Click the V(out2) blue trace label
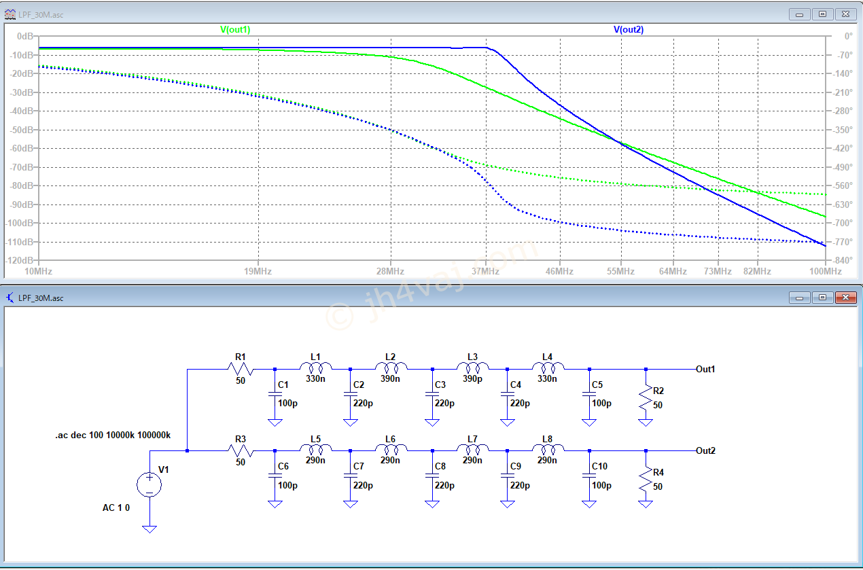This screenshot has height=570, width=863. (629, 30)
